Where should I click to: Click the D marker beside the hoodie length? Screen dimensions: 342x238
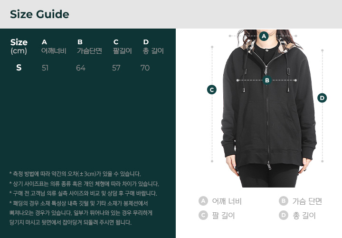pos(322,98)
